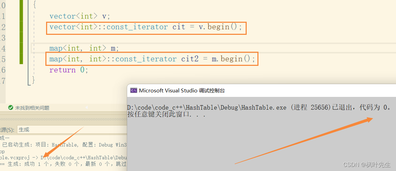Screen dimensions: 396x171
Task: Click the "未找到相关问题" status text
Action: coord(32,108)
